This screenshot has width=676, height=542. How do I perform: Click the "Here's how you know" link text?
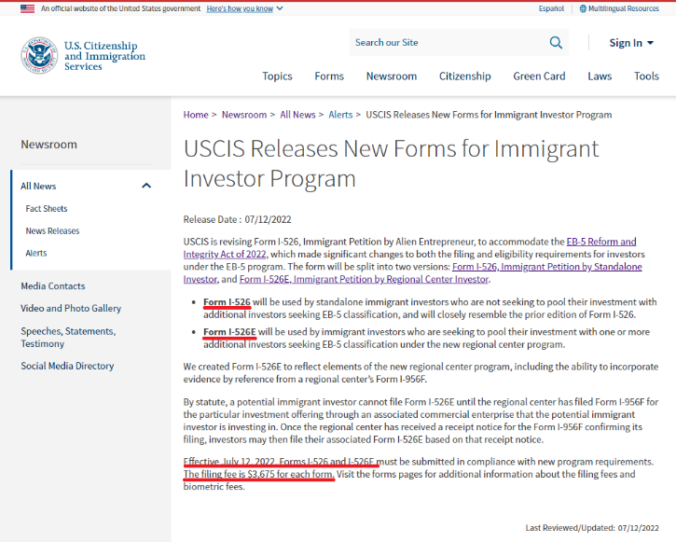point(240,8)
